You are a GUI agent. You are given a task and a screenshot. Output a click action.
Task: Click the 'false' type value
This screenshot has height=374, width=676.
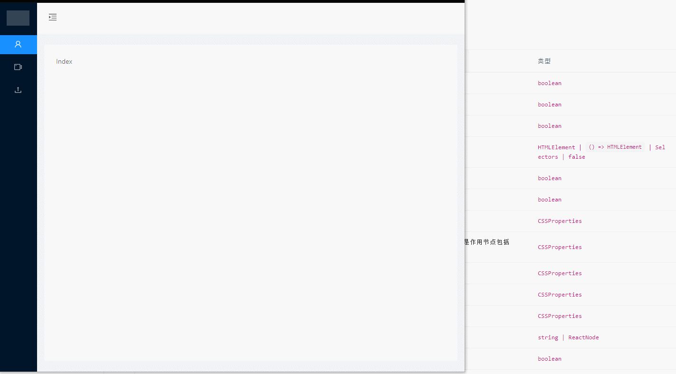pos(577,157)
